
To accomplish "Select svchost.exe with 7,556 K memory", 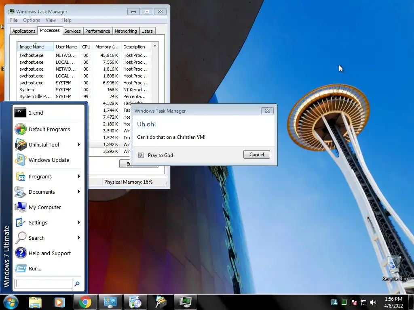I will tap(84, 62).
